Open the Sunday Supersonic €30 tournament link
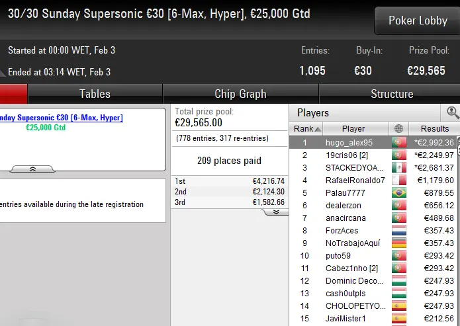Image resolution: width=460 pixels, height=326 pixels. pyautogui.click(x=61, y=118)
